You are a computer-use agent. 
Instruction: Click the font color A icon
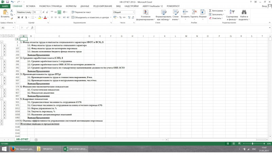point(45,17)
